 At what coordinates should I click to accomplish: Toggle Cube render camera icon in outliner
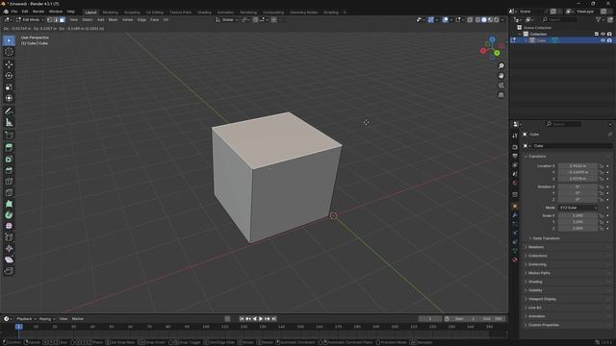pyautogui.click(x=609, y=40)
